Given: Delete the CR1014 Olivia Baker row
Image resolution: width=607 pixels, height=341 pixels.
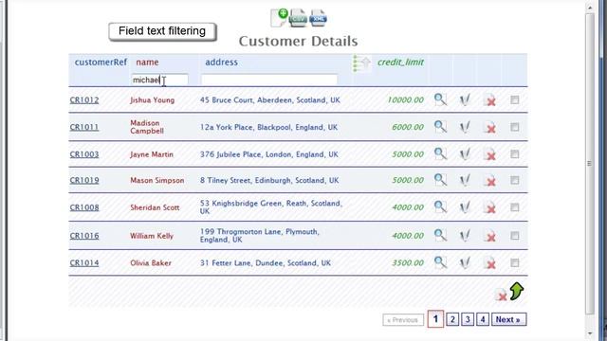Looking at the screenshot, I should [x=489, y=263].
